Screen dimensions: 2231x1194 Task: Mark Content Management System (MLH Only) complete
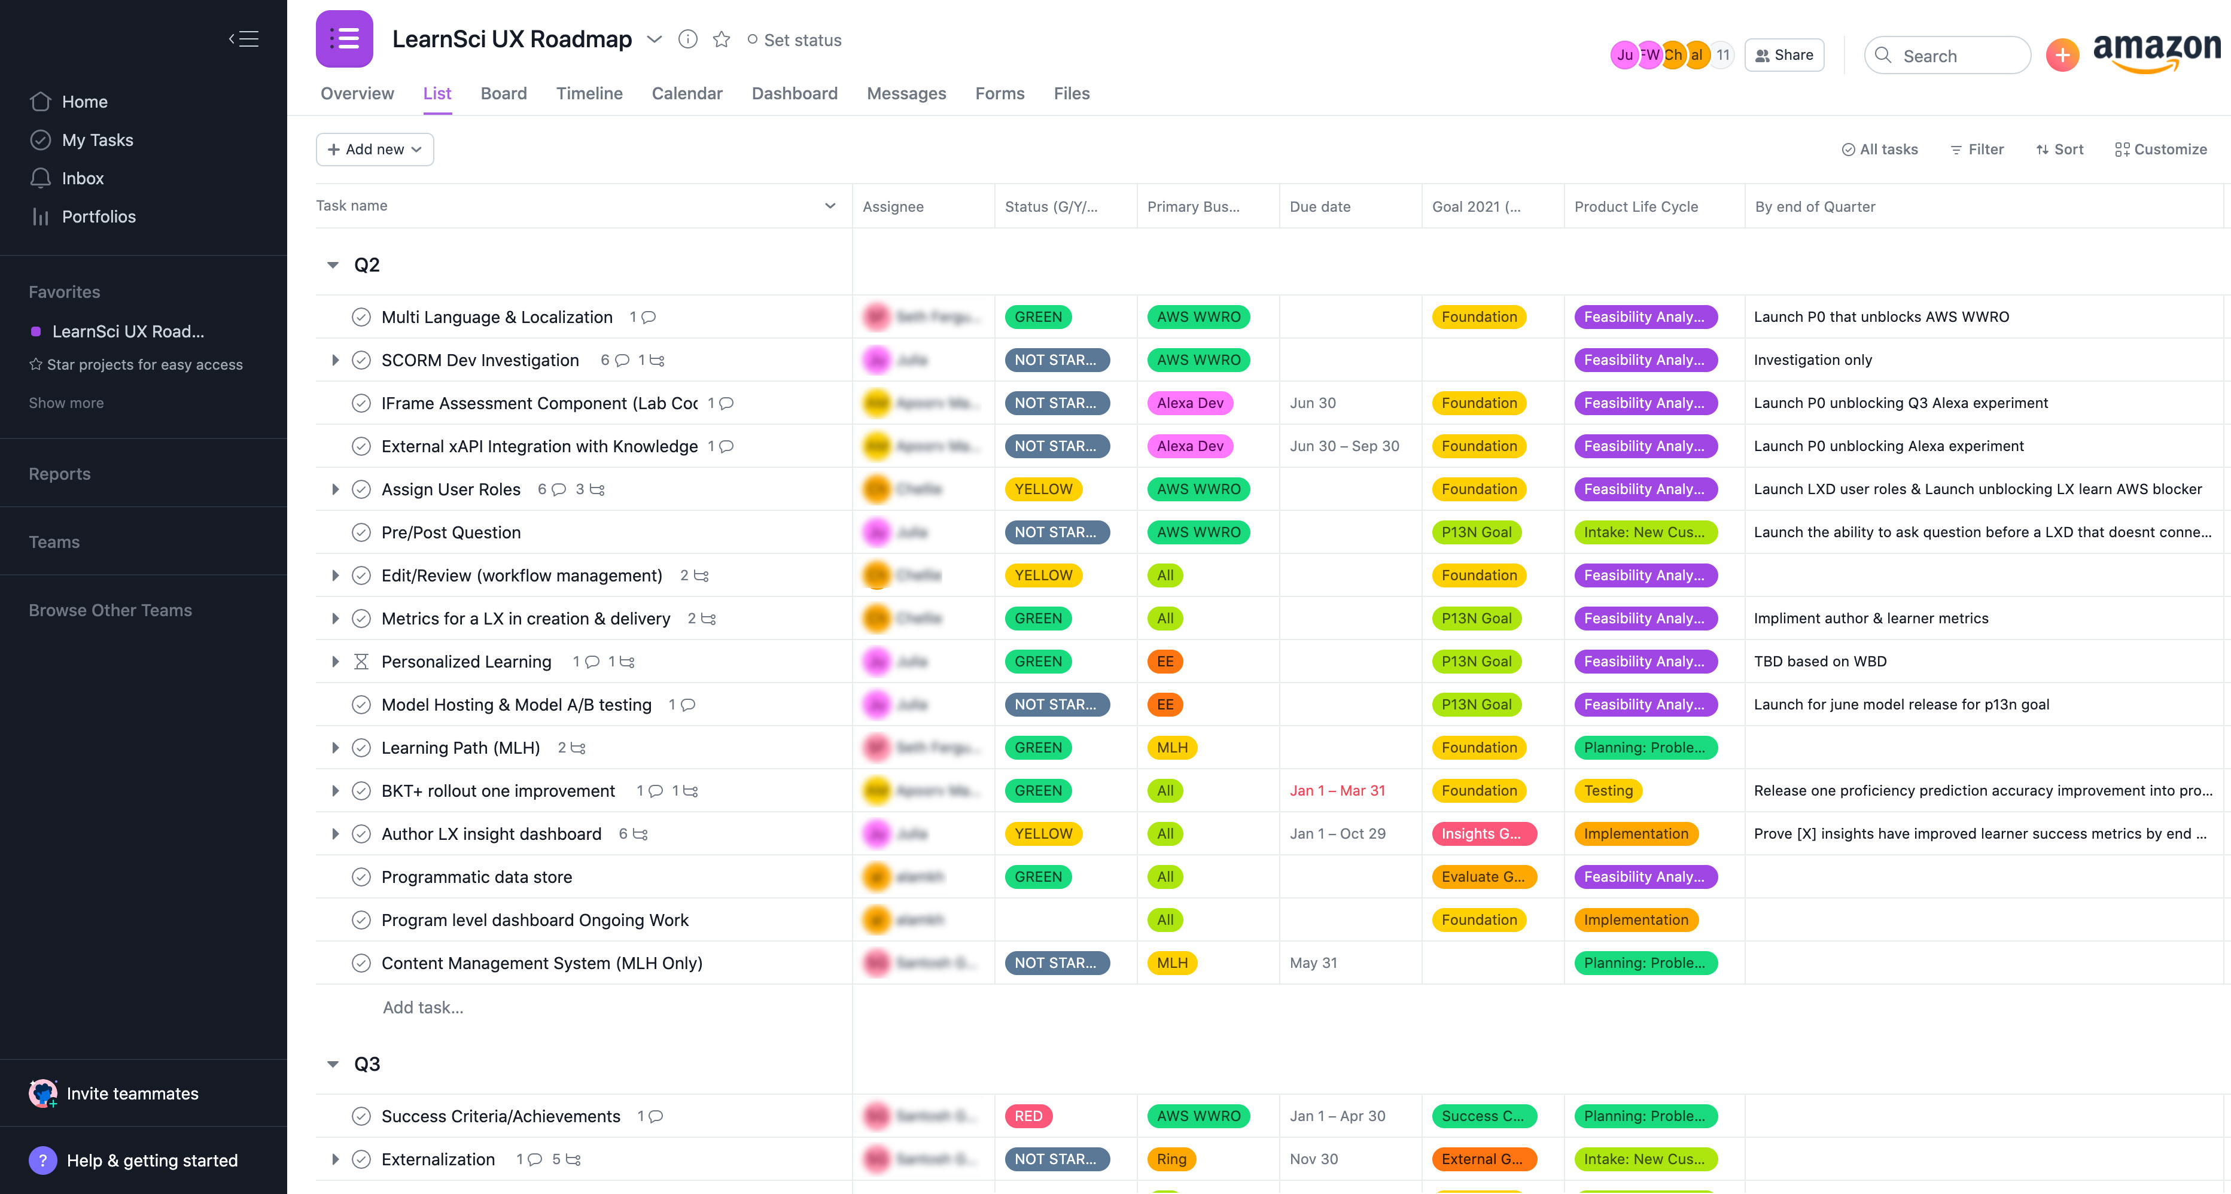[x=361, y=963]
